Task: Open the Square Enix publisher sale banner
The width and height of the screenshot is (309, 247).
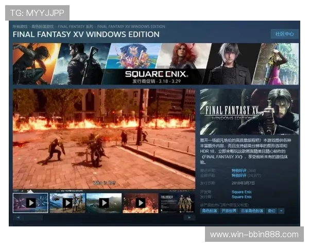Action: (156, 64)
